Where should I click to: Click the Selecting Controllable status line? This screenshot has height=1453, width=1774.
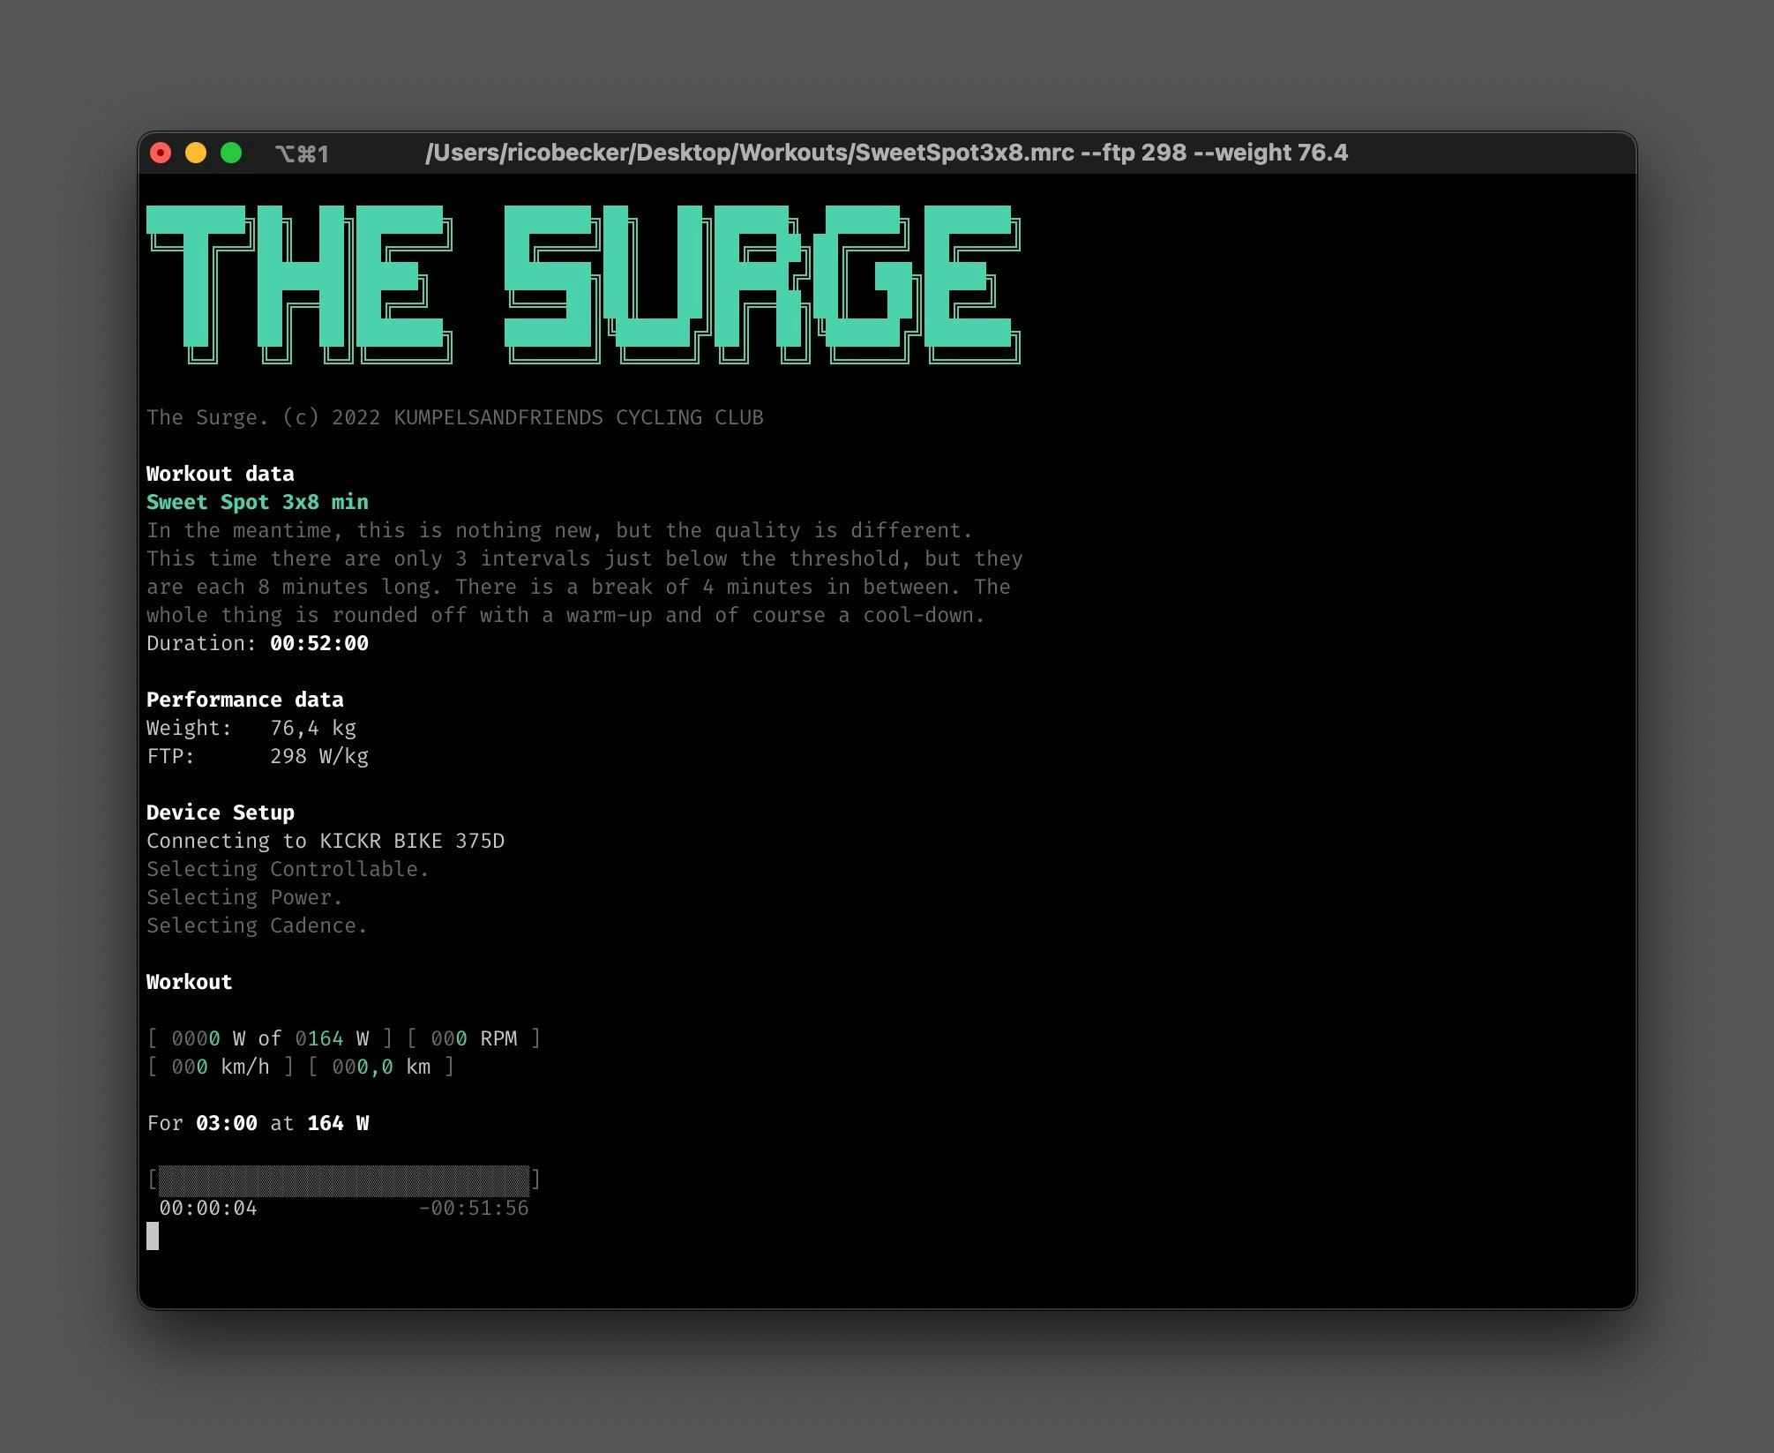click(288, 869)
